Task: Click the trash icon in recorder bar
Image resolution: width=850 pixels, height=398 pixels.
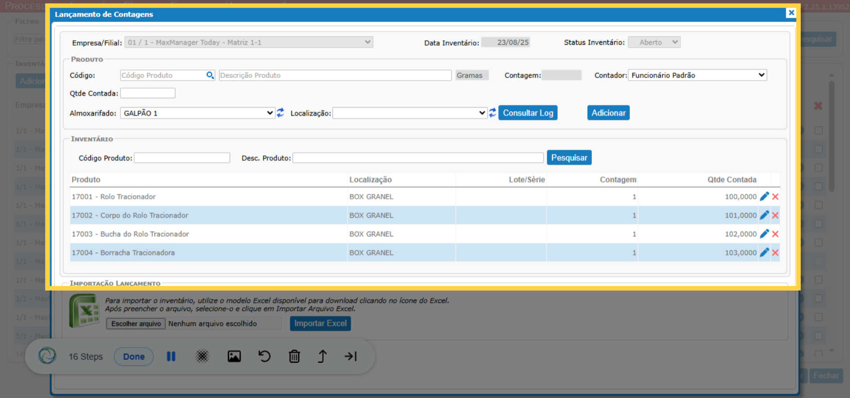Action: 294,356
